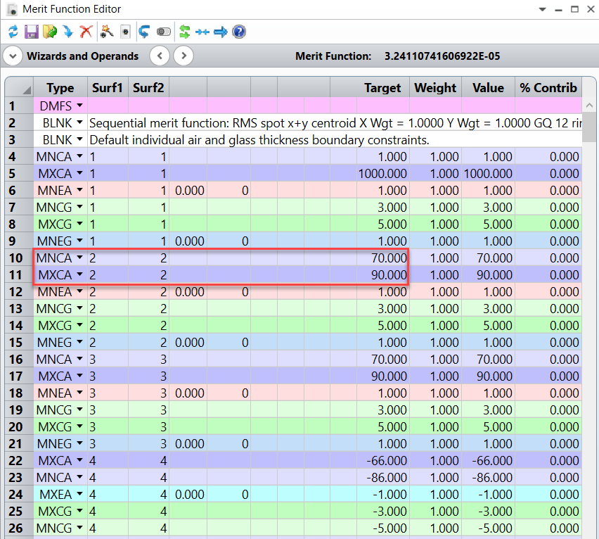Open the BLNK type dropdown in row 3
Image resolution: width=599 pixels, height=539 pixels.
click(x=79, y=139)
